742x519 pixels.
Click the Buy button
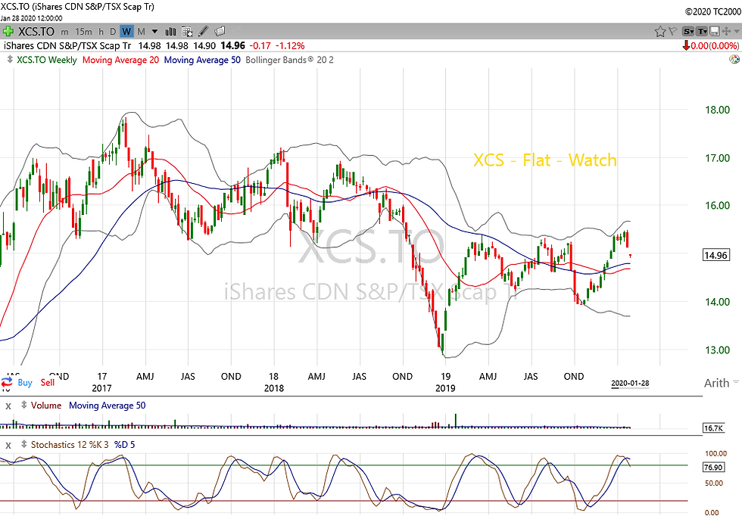(x=25, y=382)
